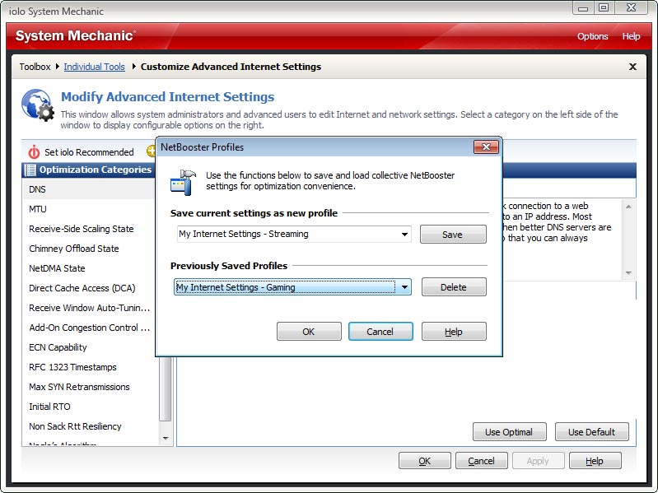
Task: Select Direct Cache Access (DCA) category
Action: 88,288
